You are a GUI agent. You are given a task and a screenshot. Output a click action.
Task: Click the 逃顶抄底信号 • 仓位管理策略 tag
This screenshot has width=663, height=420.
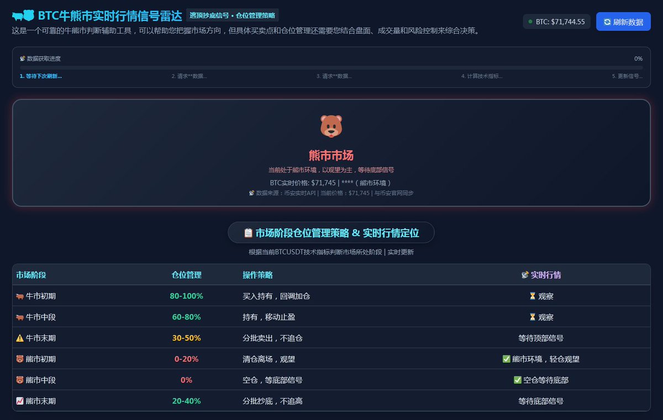pos(232,15)
